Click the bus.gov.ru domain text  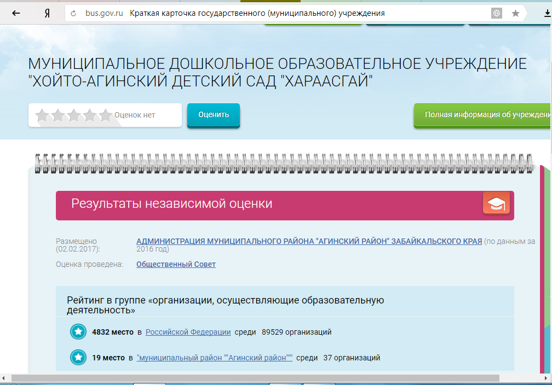(104, 13)
